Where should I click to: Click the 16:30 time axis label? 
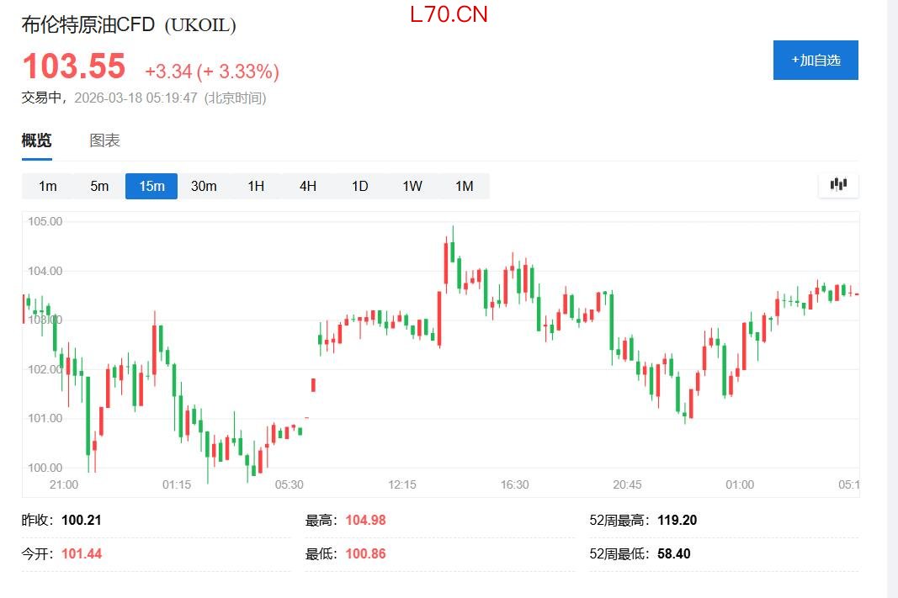tap(514, 484)
